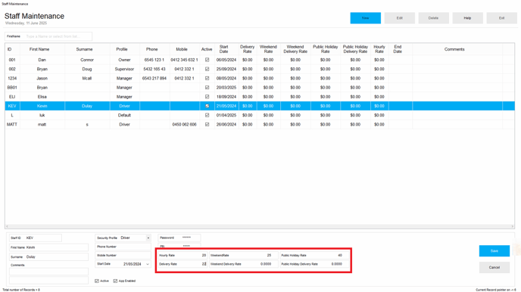Click the Comments text box
This screenshot has width=521, height=292.
pyautogui.click(x=48, y=272)
